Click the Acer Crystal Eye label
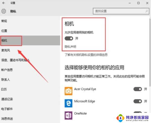The width and height of the screenshot is (151, 123). pyautogui.click(x=85, y=89)
